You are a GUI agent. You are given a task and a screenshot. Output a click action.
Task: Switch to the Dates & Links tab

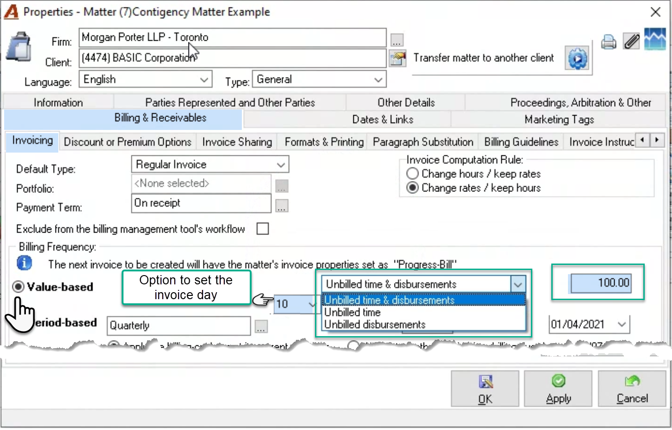click(382, 119)
